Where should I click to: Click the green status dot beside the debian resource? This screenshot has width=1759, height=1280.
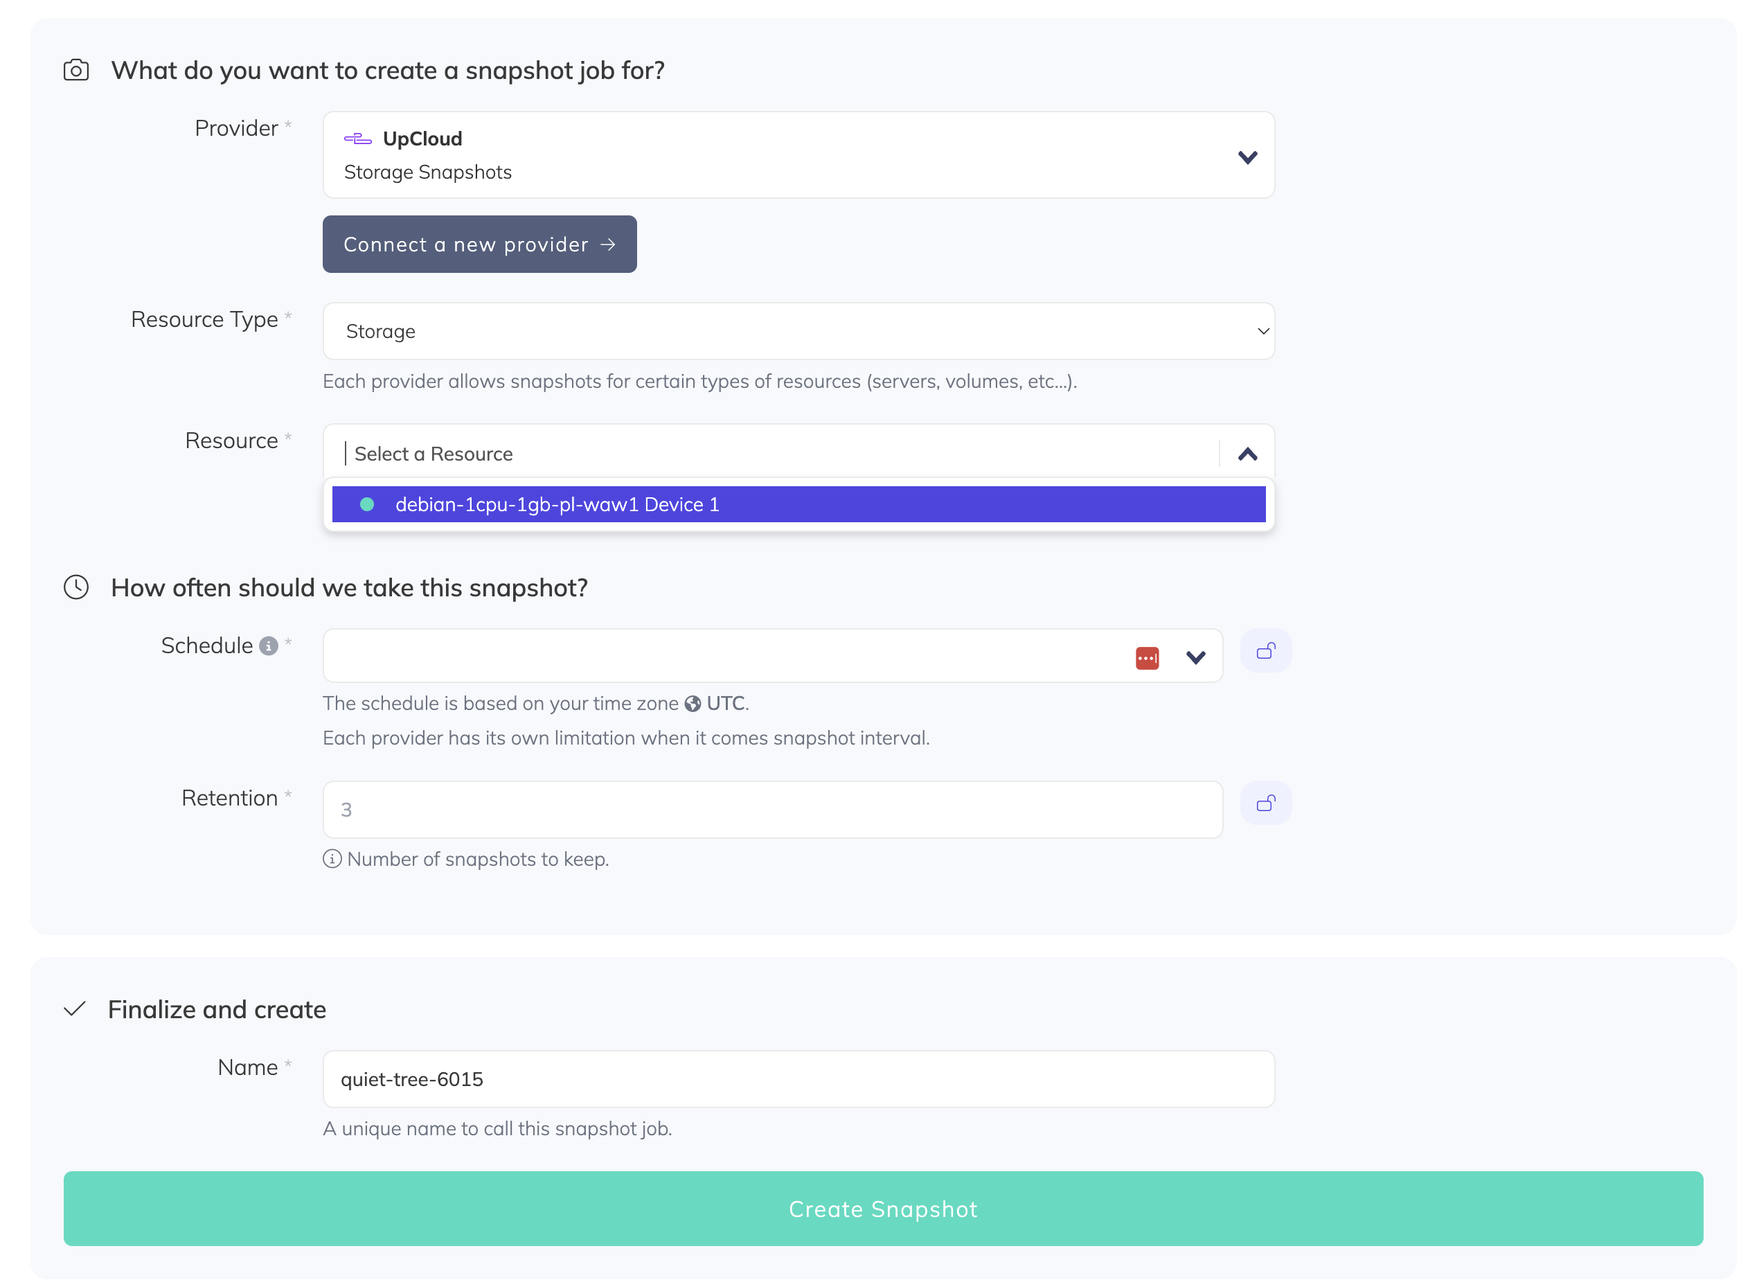coord(366,504)
